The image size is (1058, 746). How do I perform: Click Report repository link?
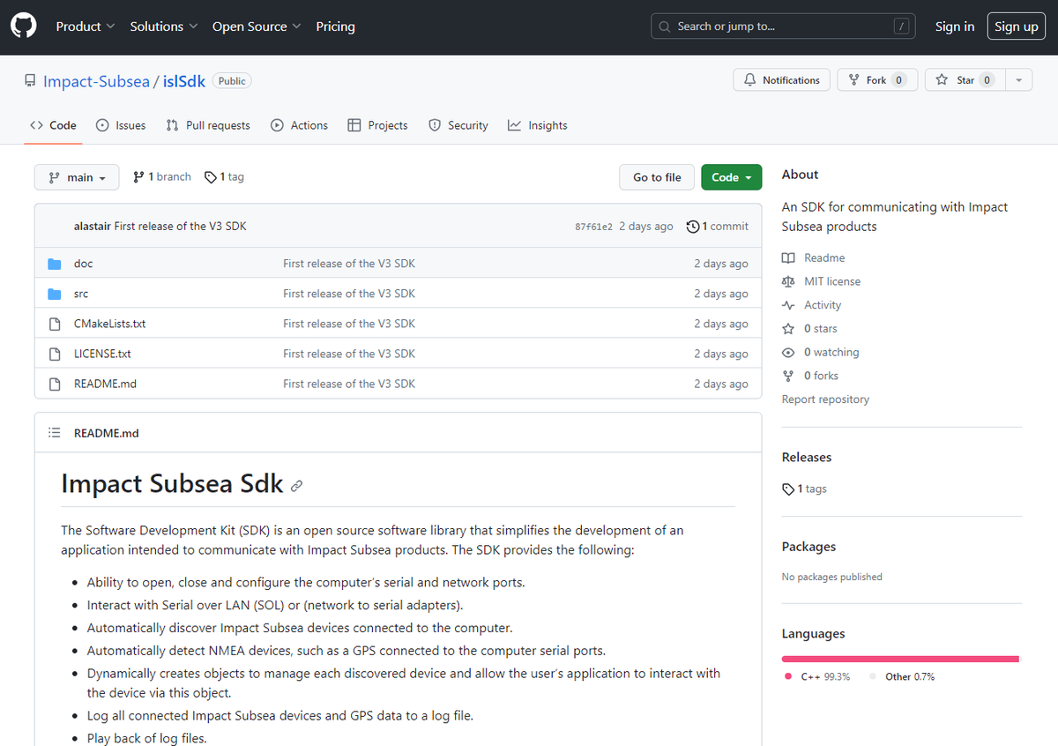point(825,399)
